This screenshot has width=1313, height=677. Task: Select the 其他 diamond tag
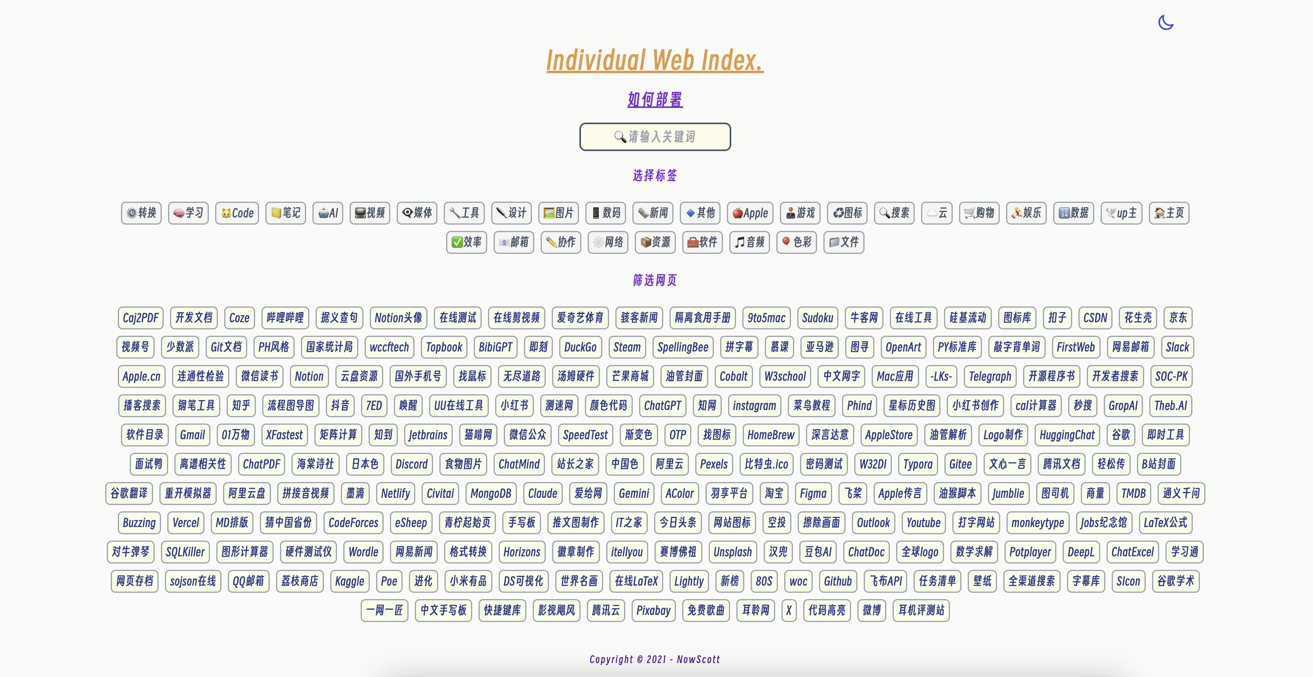coord(700,213)
